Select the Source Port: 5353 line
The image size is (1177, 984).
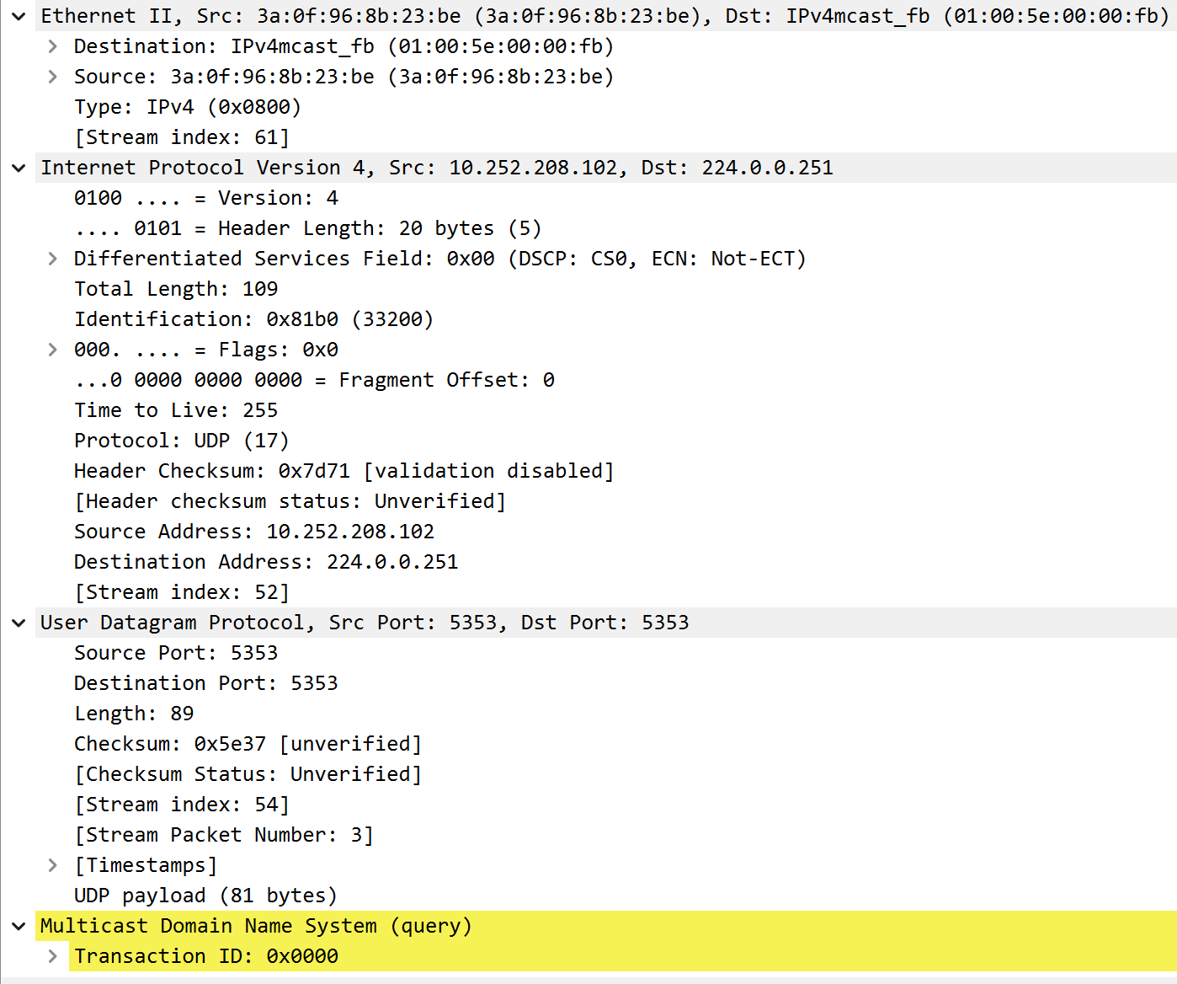pos(175,653)
